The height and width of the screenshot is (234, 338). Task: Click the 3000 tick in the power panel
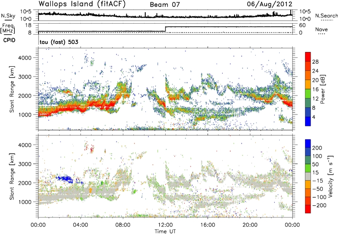pos(25,77)
